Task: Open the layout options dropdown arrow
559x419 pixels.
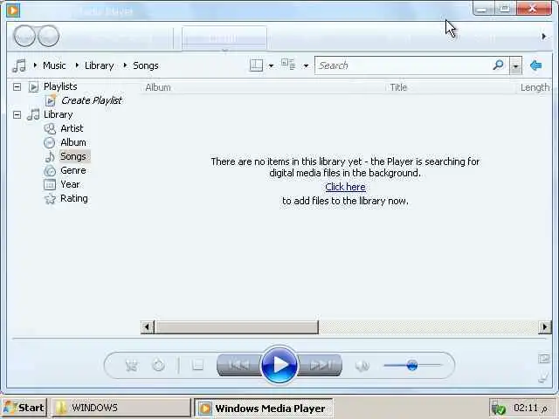Action: point(271,65)
